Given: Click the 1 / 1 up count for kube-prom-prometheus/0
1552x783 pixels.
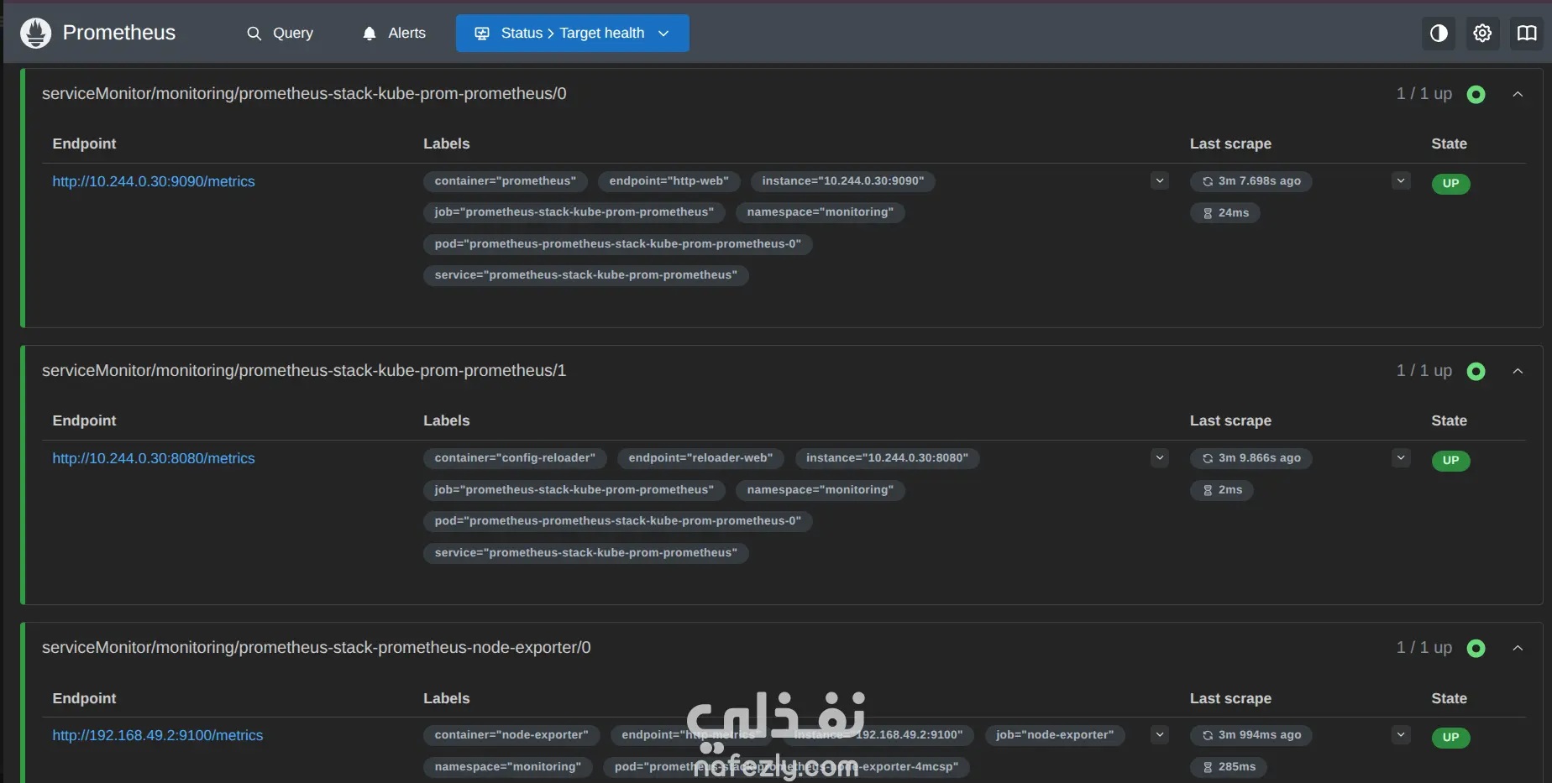Looking at the screenshot, I should click(1424, 94).
